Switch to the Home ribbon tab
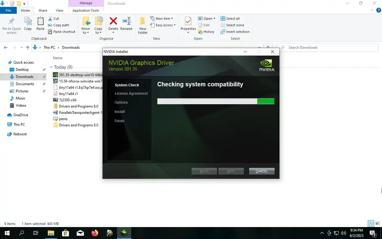 coord(25,10)
